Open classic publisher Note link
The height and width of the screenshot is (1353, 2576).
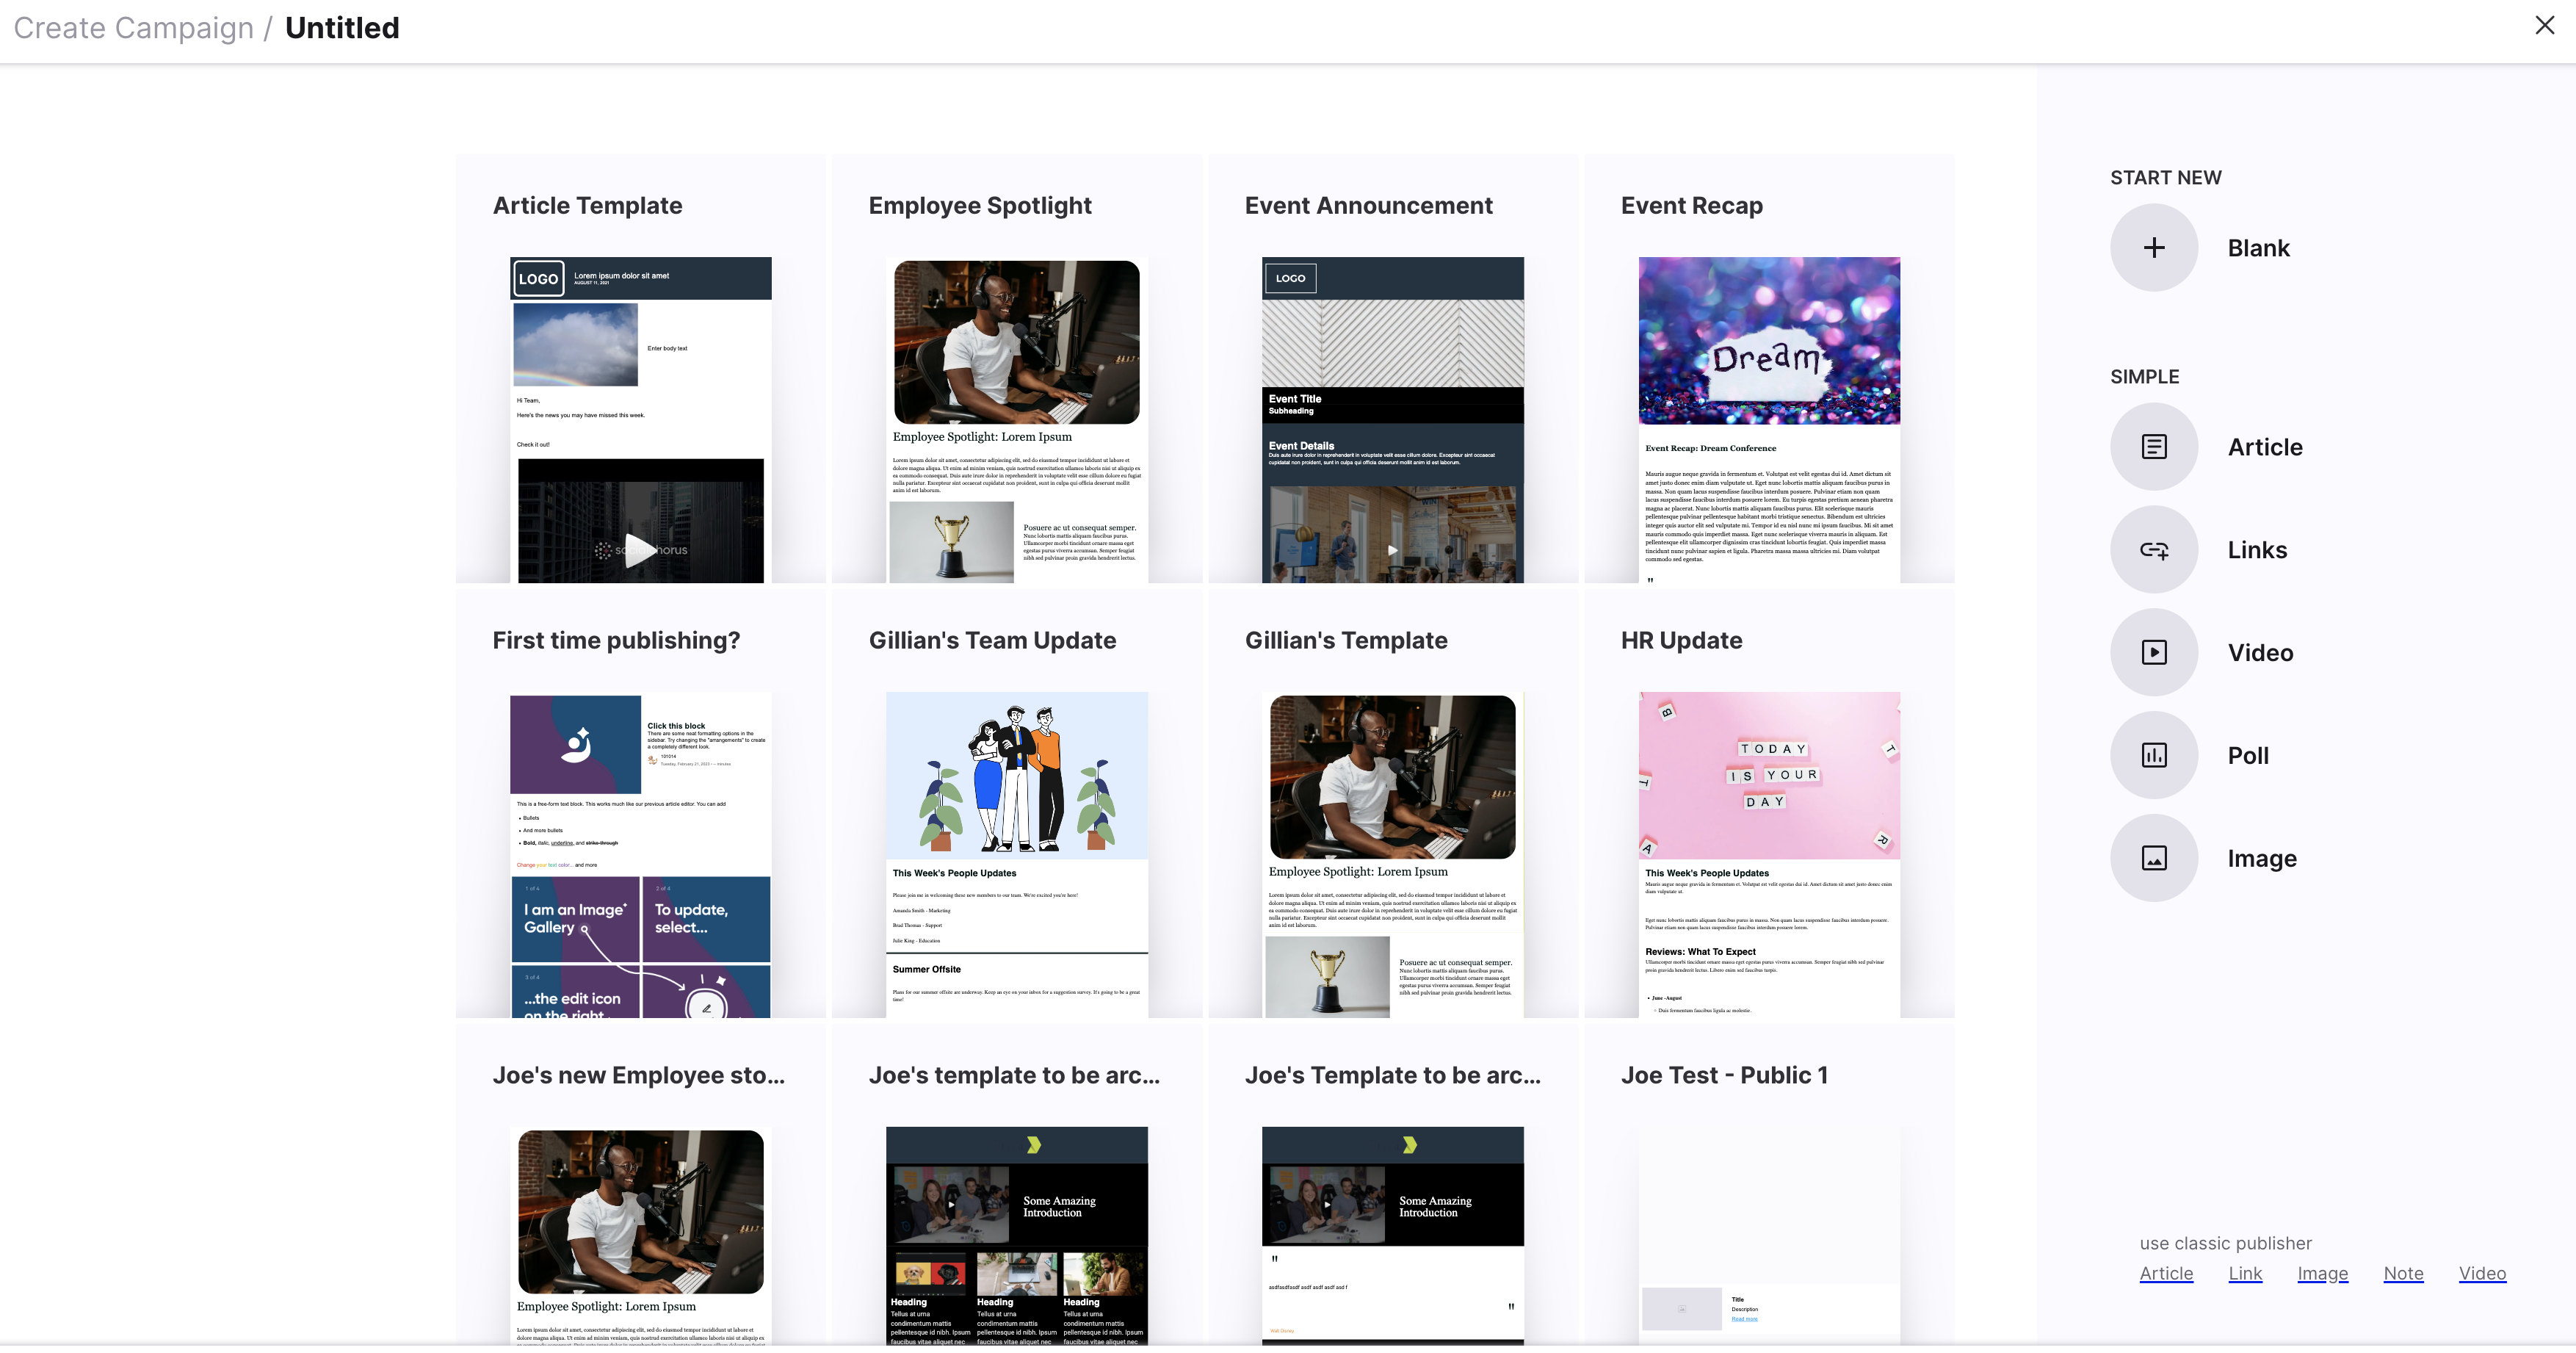pyautogui.click(x=2402, y=1273)
